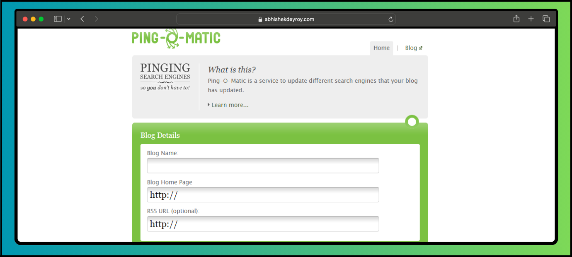
Task: Click the Ping-O-Matic logo
Action: [x=176, y=38]
